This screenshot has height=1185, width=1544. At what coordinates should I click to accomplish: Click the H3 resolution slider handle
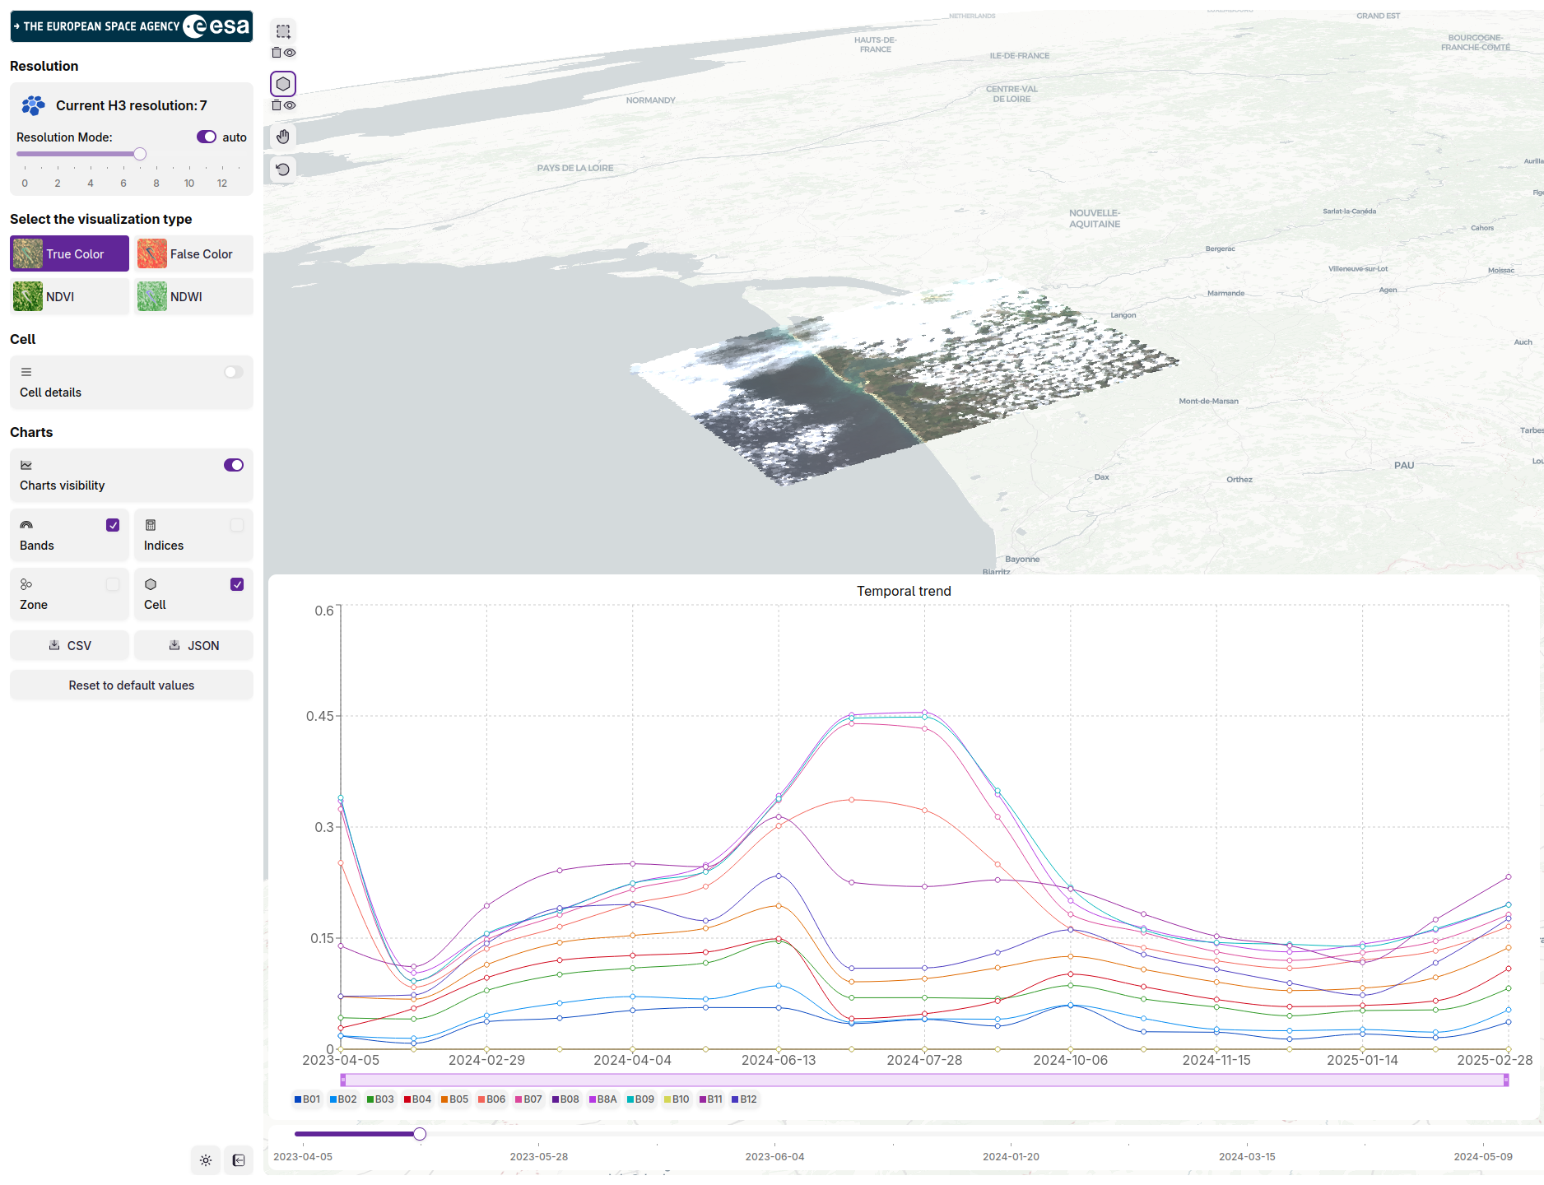pos(140,155)
